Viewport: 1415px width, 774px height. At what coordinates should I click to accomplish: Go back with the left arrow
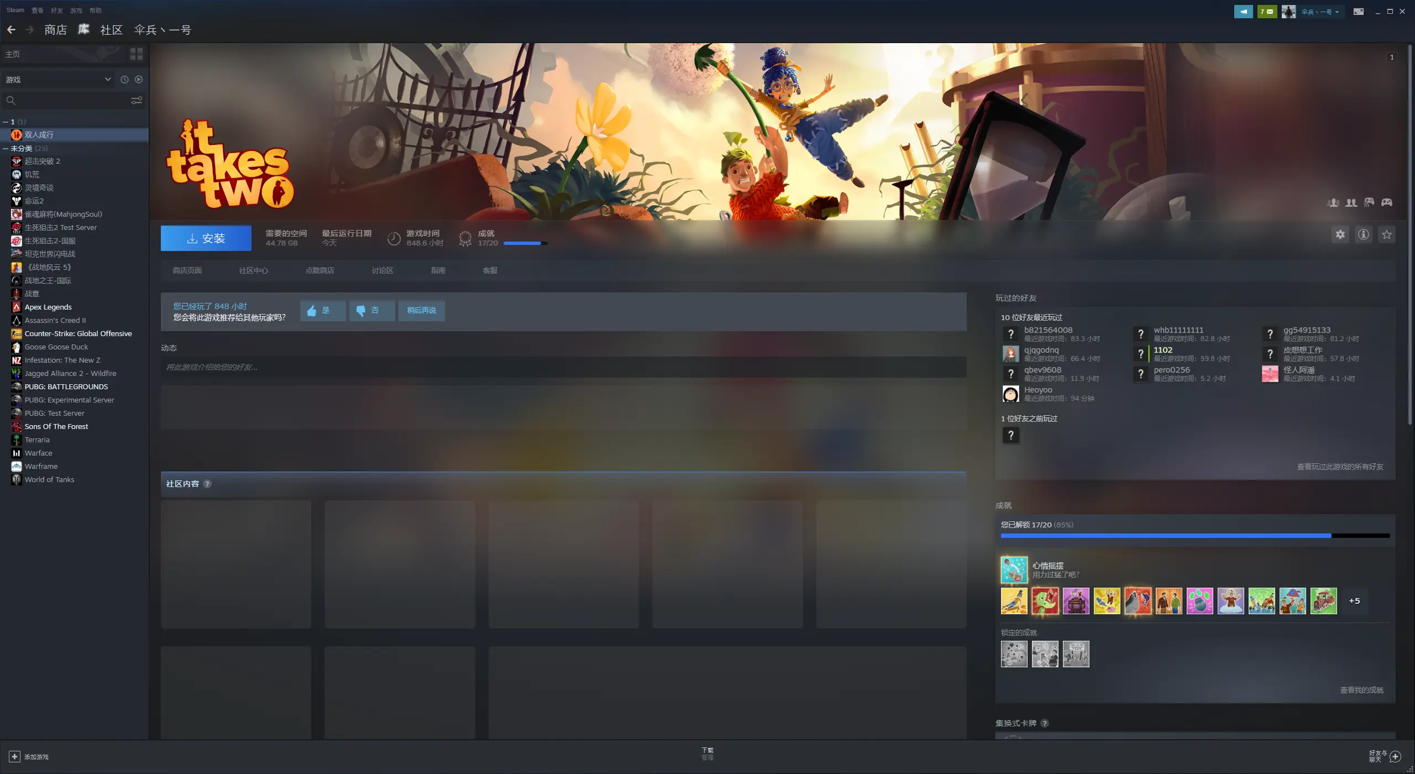(x=11, y=30)
